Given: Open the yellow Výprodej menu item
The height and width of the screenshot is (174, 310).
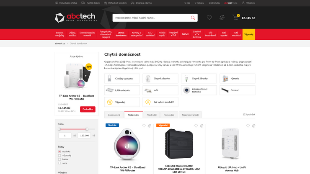Looking at the screenshot, I should pyautogui.click(x=249, y=34).
